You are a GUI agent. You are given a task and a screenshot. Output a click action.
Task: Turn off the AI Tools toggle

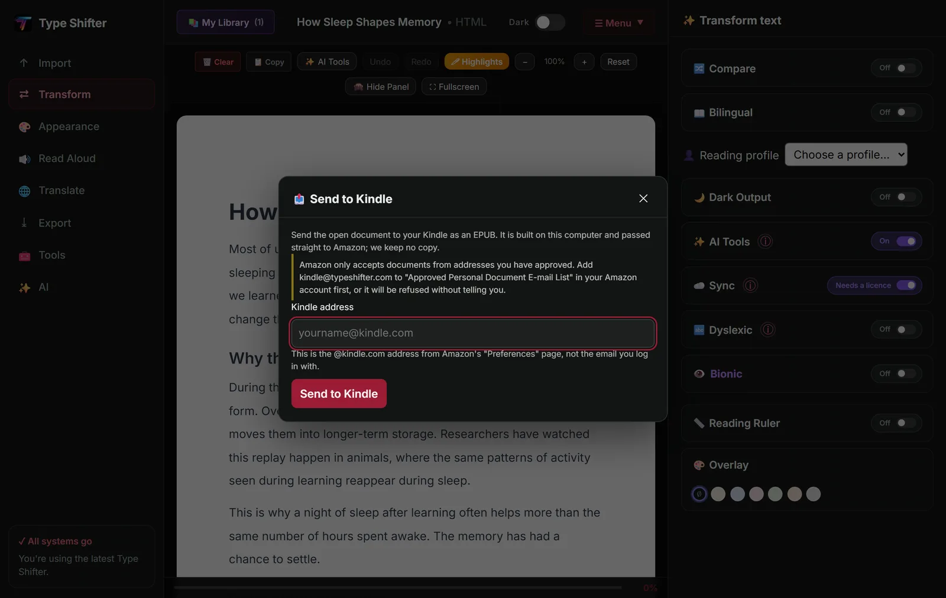click(896, 241)
